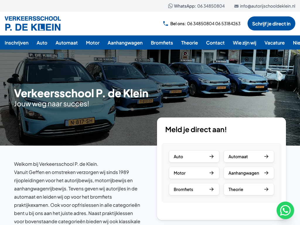The height and width of the screenshot is (225, 300).
Task: Click the arrow icon on Auto card
Action: tap(212, 156)
